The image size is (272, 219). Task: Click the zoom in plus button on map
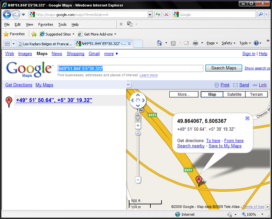[138, 125]
